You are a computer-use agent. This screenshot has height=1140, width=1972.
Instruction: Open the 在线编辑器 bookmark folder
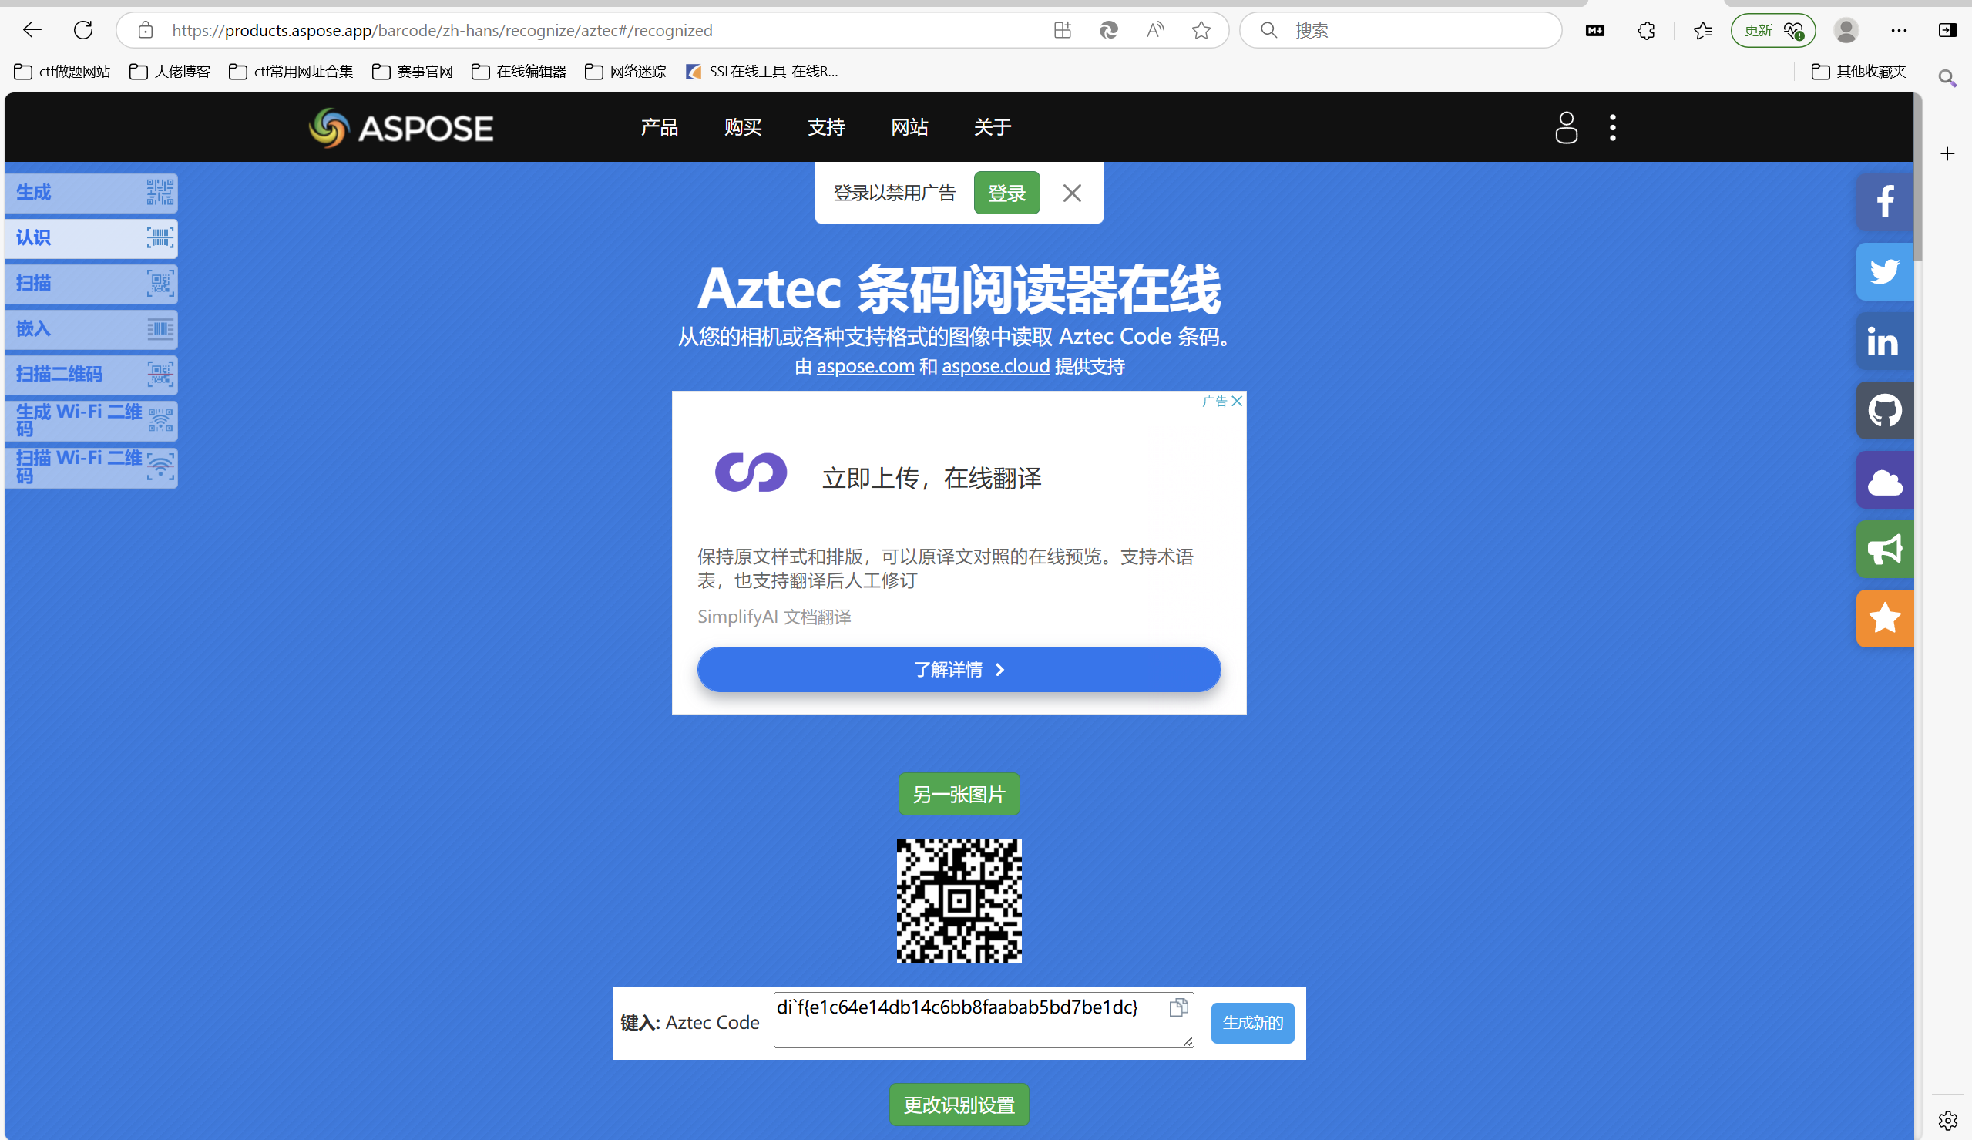point(519,72)
